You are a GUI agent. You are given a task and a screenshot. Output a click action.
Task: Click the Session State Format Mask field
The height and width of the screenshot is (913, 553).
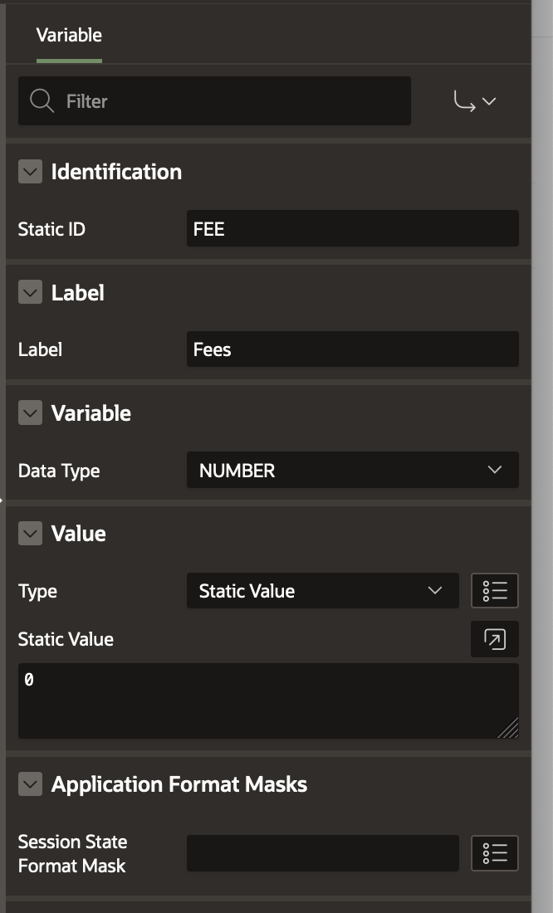pos(322,853)
